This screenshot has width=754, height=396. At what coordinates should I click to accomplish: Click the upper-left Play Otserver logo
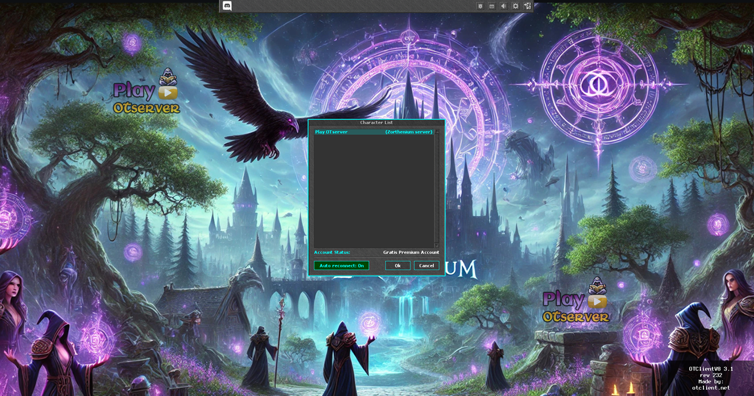point(147,92)
